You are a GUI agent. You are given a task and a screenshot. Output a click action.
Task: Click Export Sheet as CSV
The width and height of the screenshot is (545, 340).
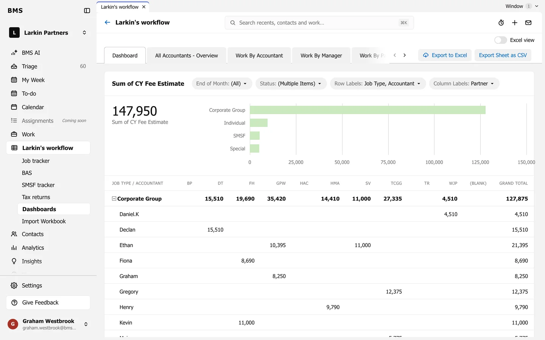[x=503, y=55]
